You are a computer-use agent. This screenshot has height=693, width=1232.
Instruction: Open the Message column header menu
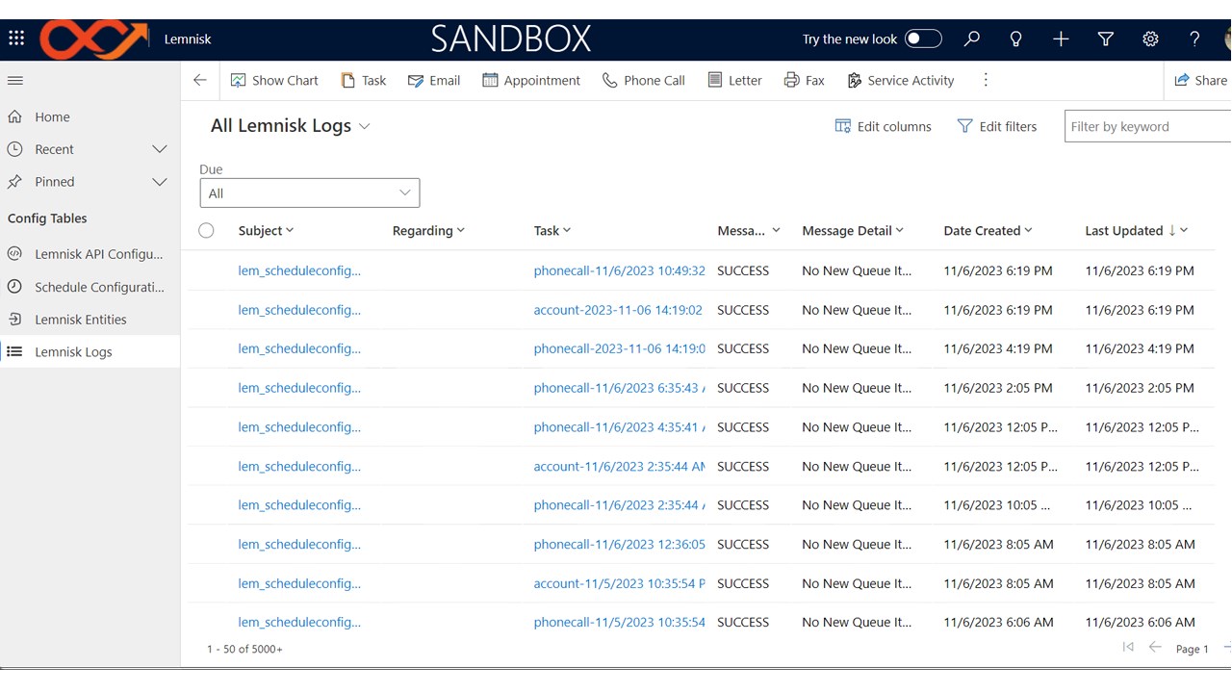click(x=749, y=230)
